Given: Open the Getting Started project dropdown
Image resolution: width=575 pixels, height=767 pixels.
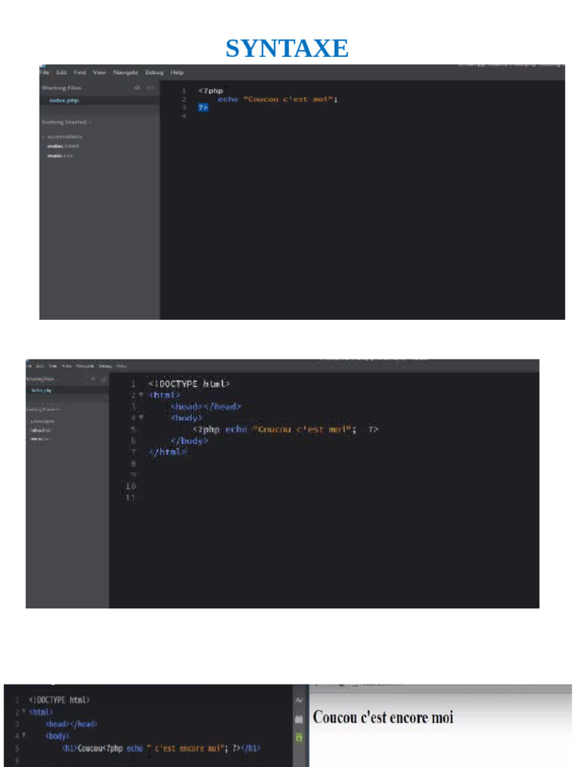Looking at the screenshot, I should click(x=67, y=122).
